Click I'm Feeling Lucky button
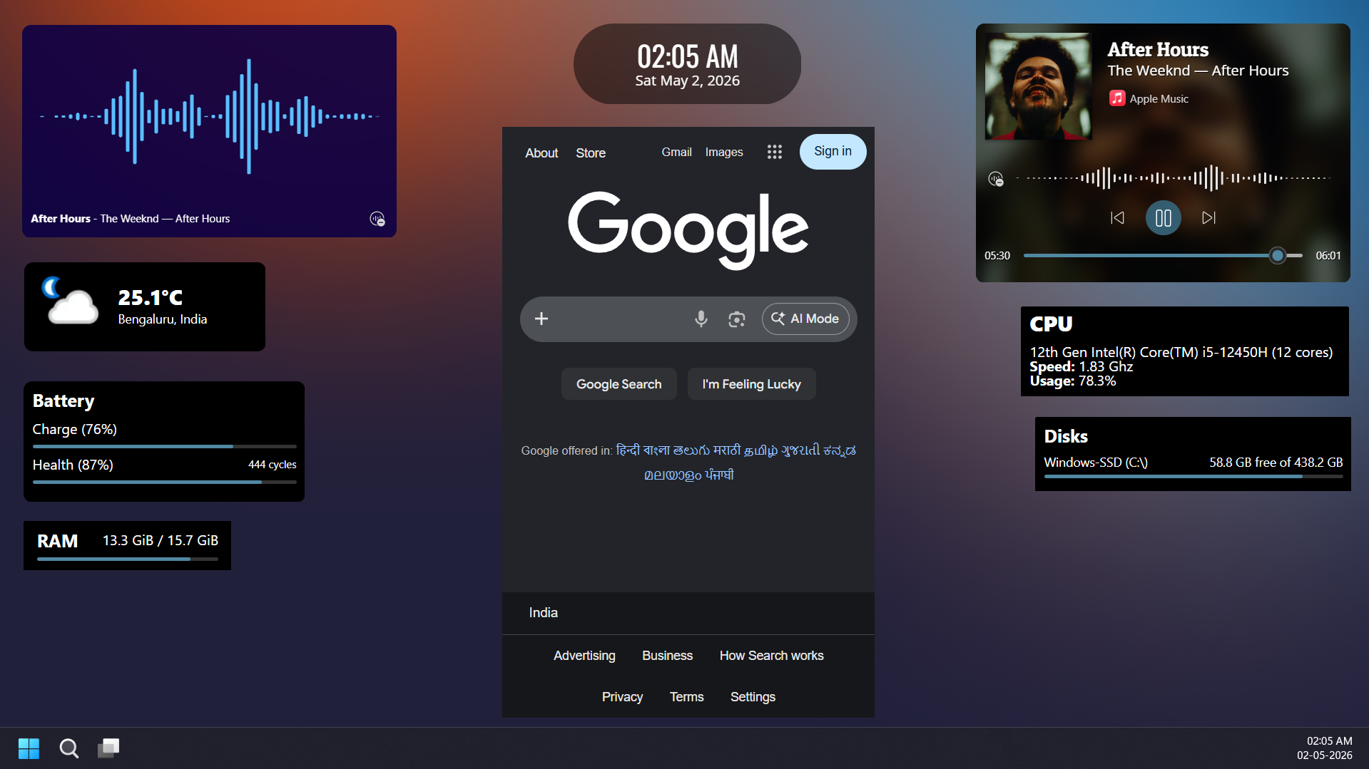Screen dimensions: 1369x769 pos(751,384)
